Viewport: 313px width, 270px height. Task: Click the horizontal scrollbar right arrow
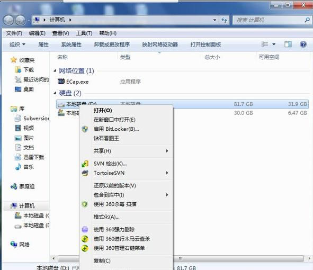coord(309,258)
